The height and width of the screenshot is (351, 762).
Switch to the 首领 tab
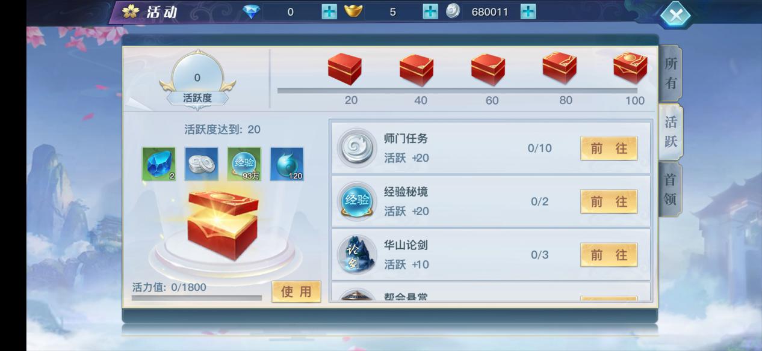click(671, 189)
